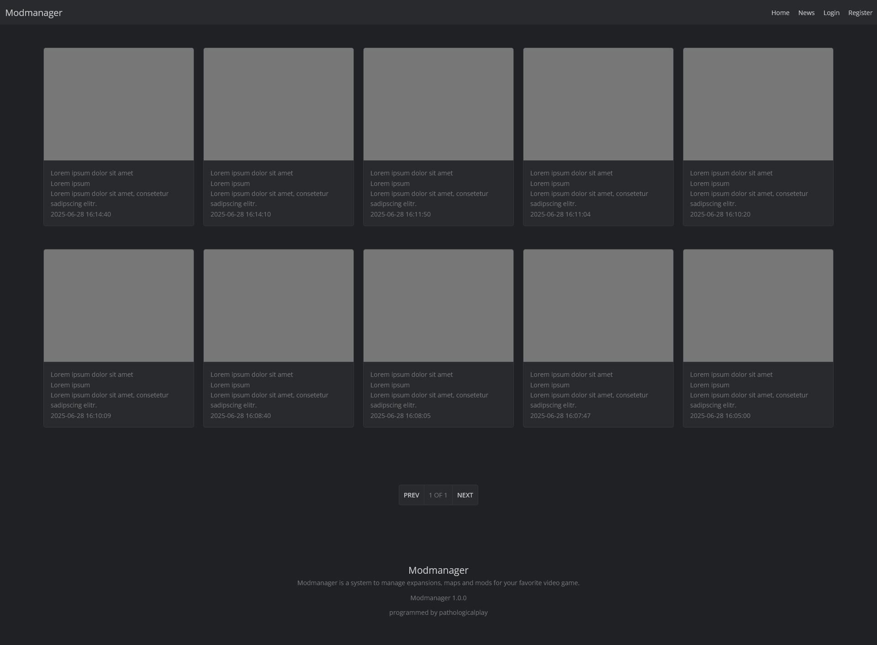
Task: Click the timestamp 2025-06-28 16:08:05
Action: click(401, 416)
